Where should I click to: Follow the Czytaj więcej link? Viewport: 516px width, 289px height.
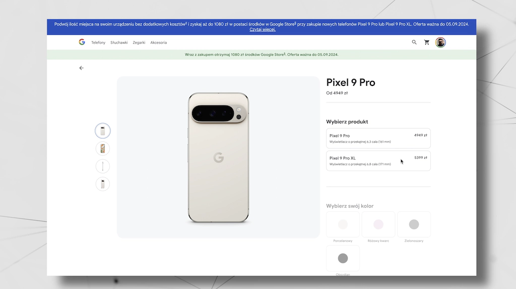pyautogui.click(x=262, y=30)
